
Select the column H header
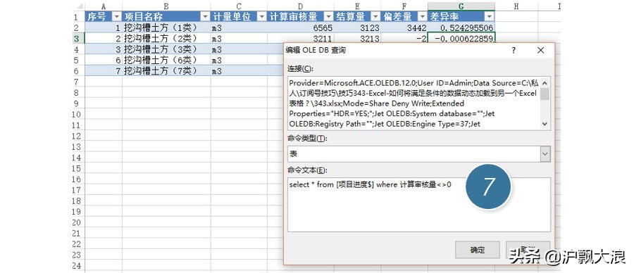[517, 6]
